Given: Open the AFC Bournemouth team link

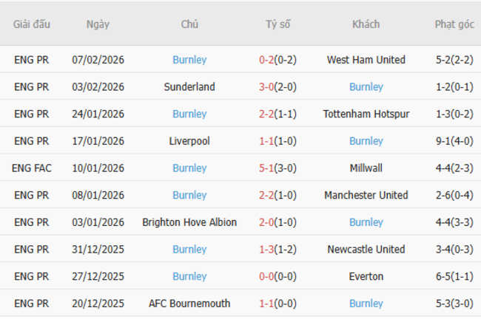Looking at the screenshot, I should pyautogui.click(x=189, y=303).
